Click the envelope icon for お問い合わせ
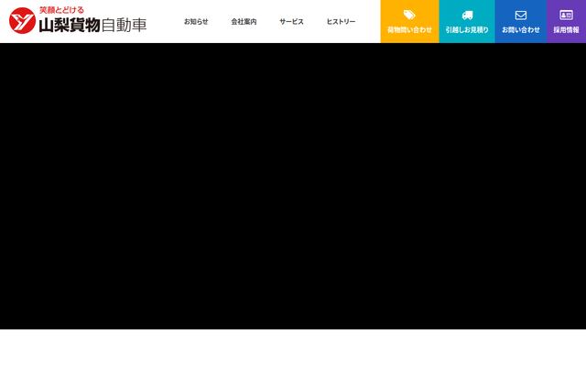This screenshot has height=366, width=586. [x=521, y=15]
